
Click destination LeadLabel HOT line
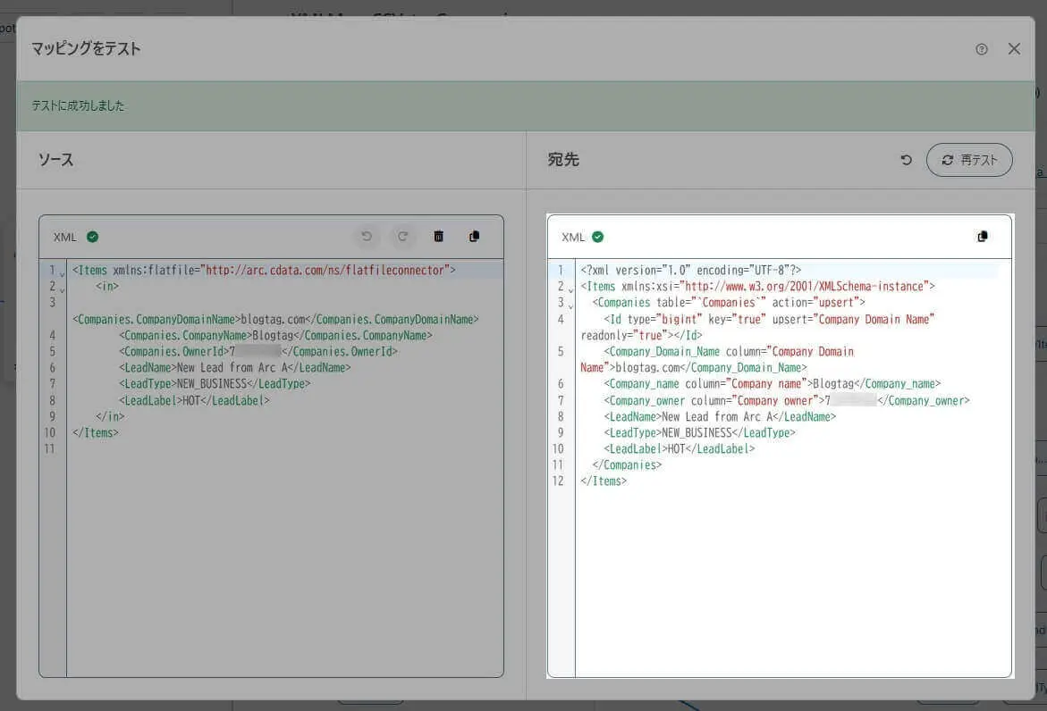[679, 449]
